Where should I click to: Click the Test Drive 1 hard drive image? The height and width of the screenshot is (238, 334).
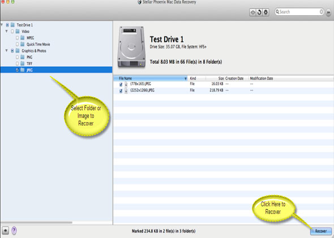tap(131, 46)
